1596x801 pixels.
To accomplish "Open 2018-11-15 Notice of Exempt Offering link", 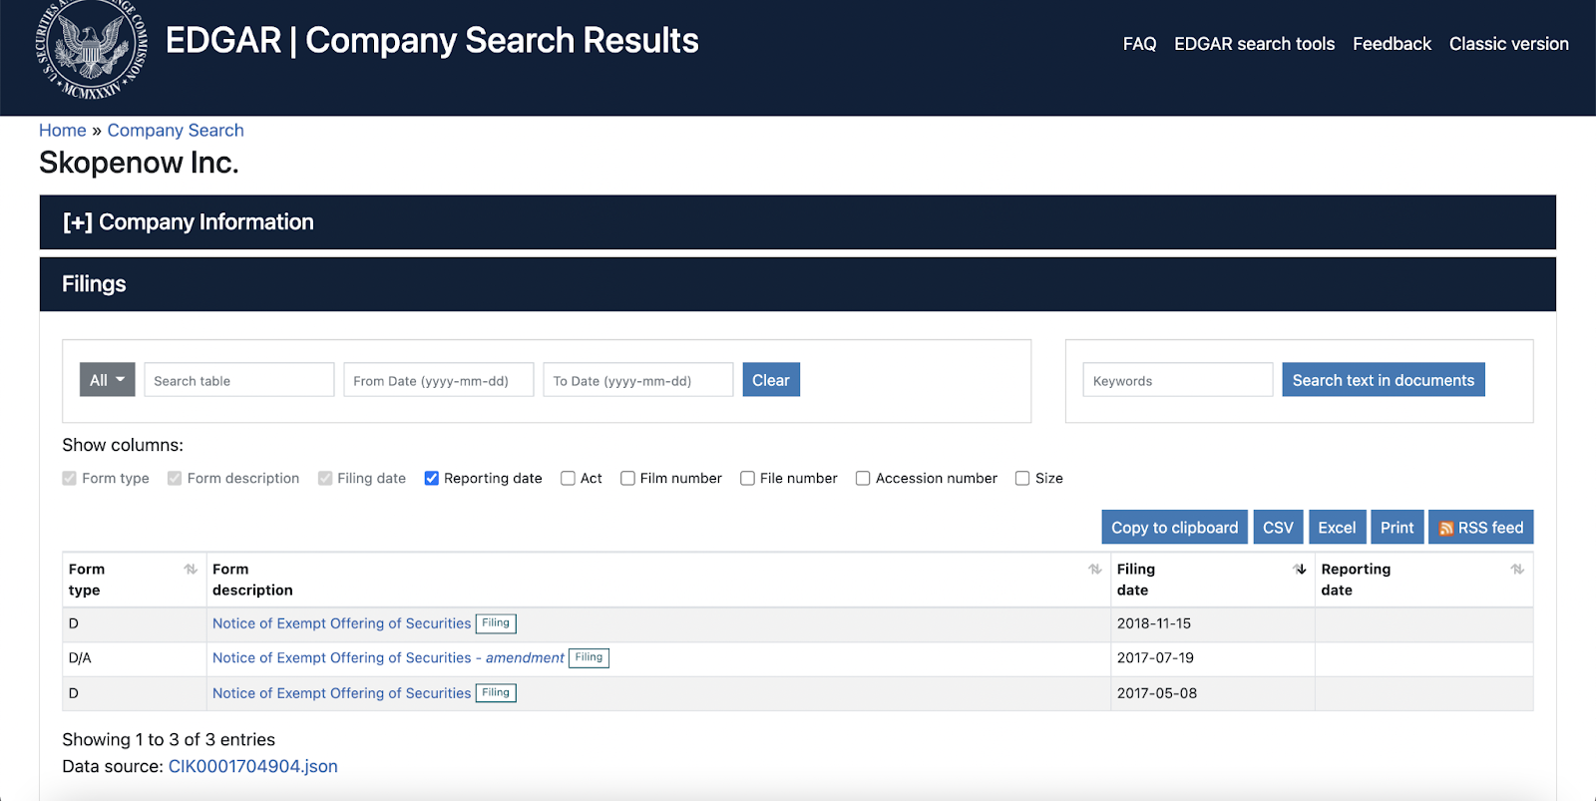I will [x=341, y=623].
